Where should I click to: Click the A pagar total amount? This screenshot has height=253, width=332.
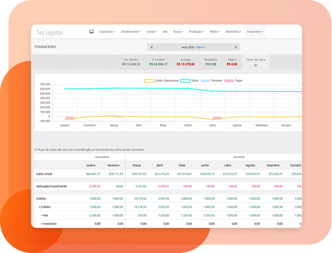186,64
